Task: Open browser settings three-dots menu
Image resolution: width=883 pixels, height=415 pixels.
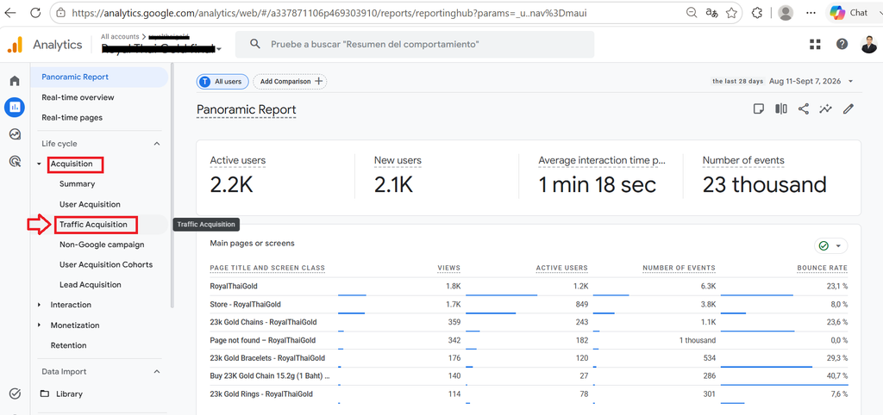Action: (811, 12)
